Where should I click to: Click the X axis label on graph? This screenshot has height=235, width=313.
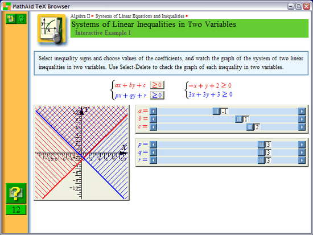click(124, 148)
